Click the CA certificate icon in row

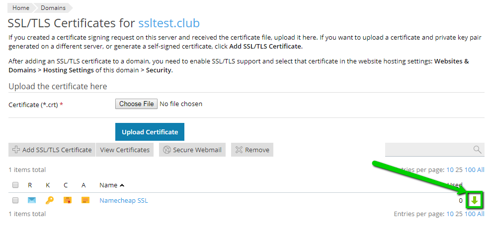pyautogui.click(x=85, y=200)
